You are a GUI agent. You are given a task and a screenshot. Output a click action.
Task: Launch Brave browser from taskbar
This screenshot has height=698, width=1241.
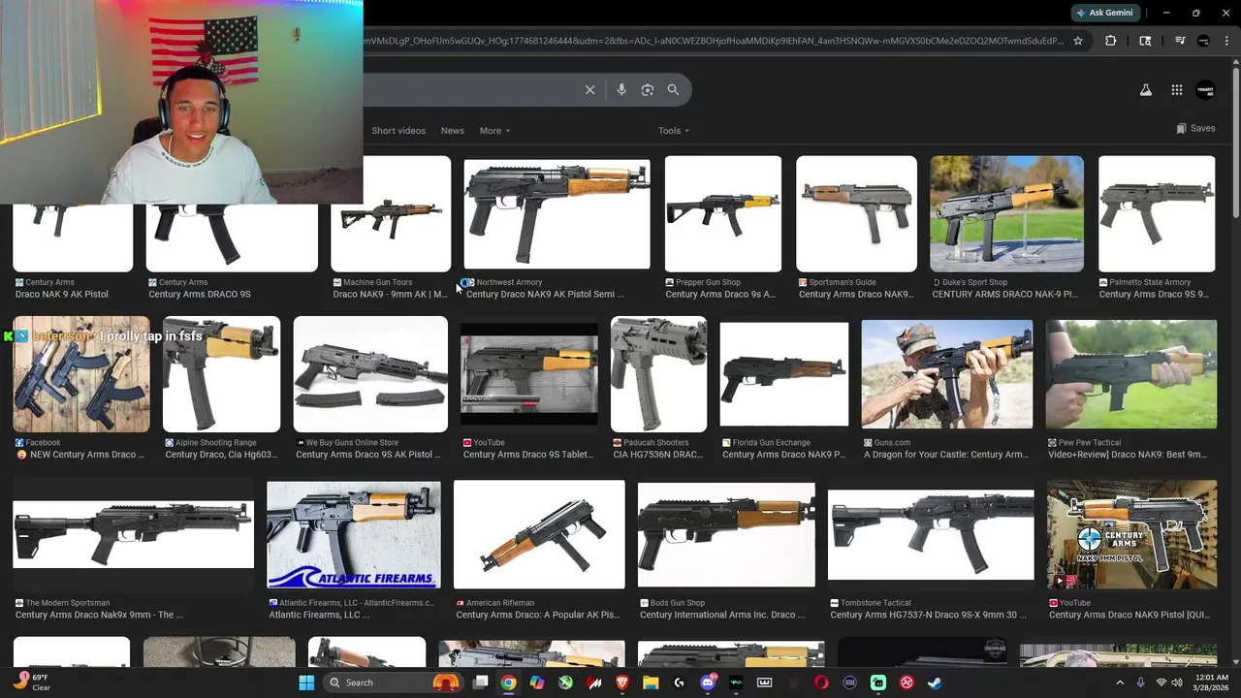click(x=622, y=682)
